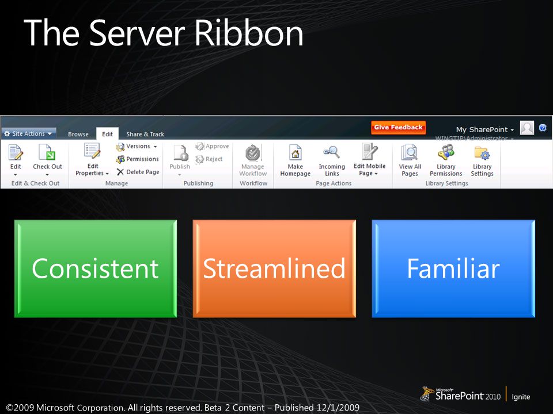Click the Page Actions group label
553x414 pixels.
tap(334, 183)
